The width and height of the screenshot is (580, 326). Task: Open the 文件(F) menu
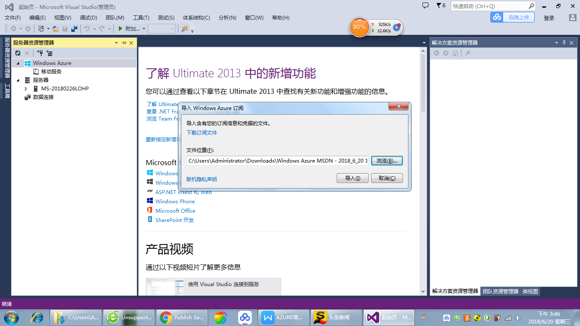[x=13, y=18]
